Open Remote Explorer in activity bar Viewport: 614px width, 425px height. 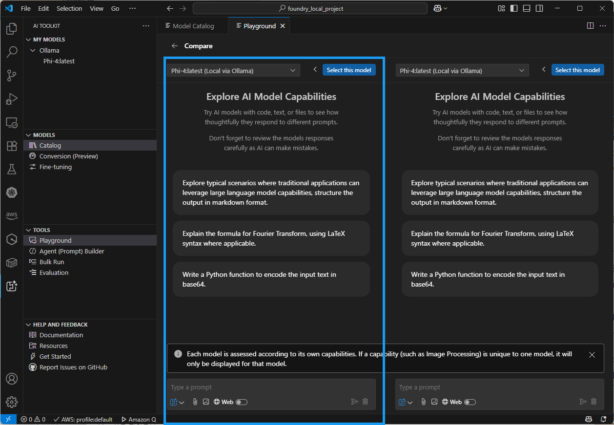pyautogui.click(x=12, y=122)
